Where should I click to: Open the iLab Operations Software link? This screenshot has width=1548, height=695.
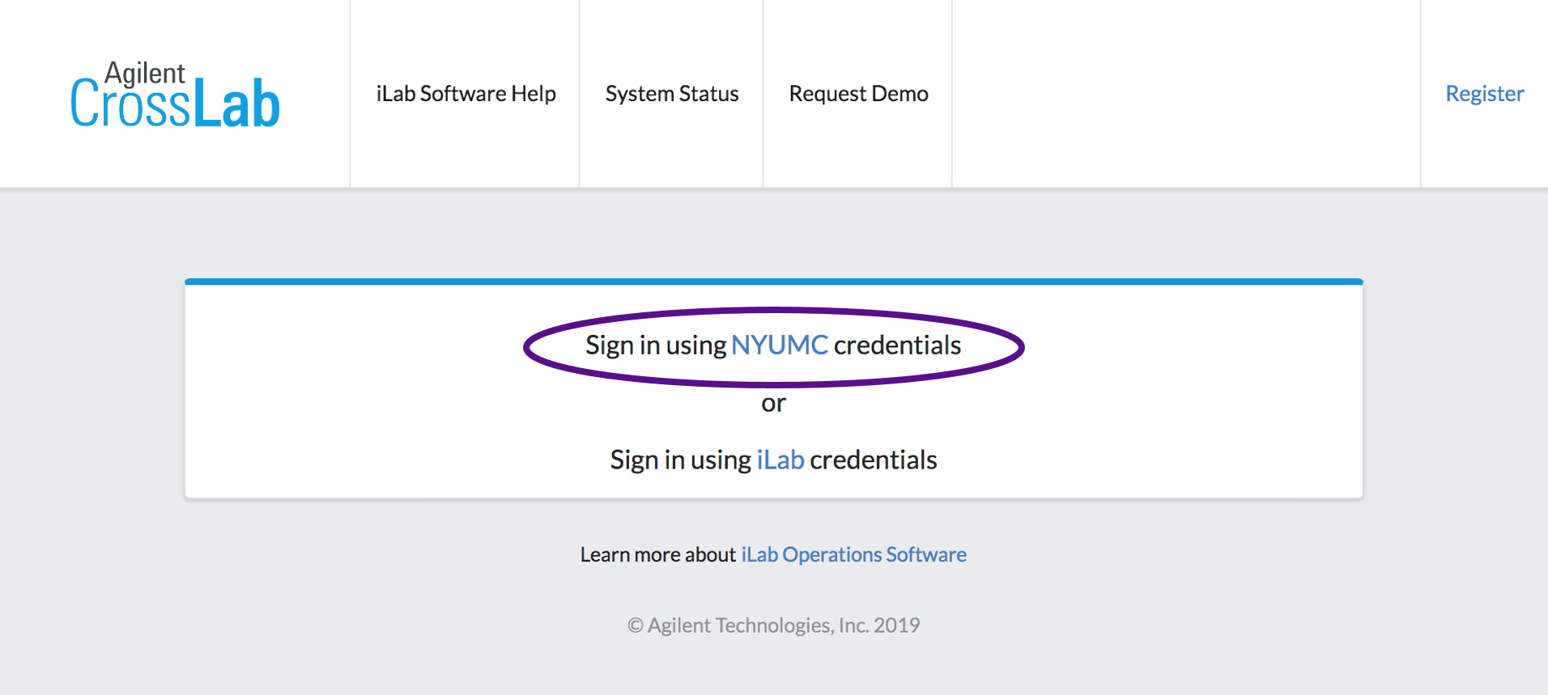[x=853, y=555]
